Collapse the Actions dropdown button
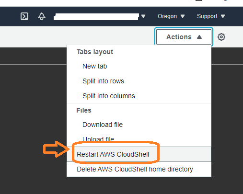Image resolution: width=243 pixels, height=194 pixels. 184,37
